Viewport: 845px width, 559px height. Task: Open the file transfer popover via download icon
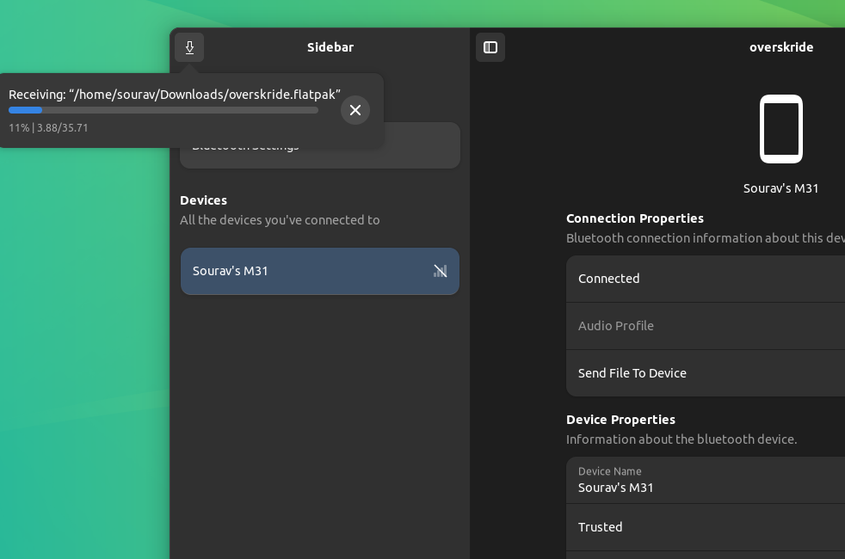click(189, 47)
